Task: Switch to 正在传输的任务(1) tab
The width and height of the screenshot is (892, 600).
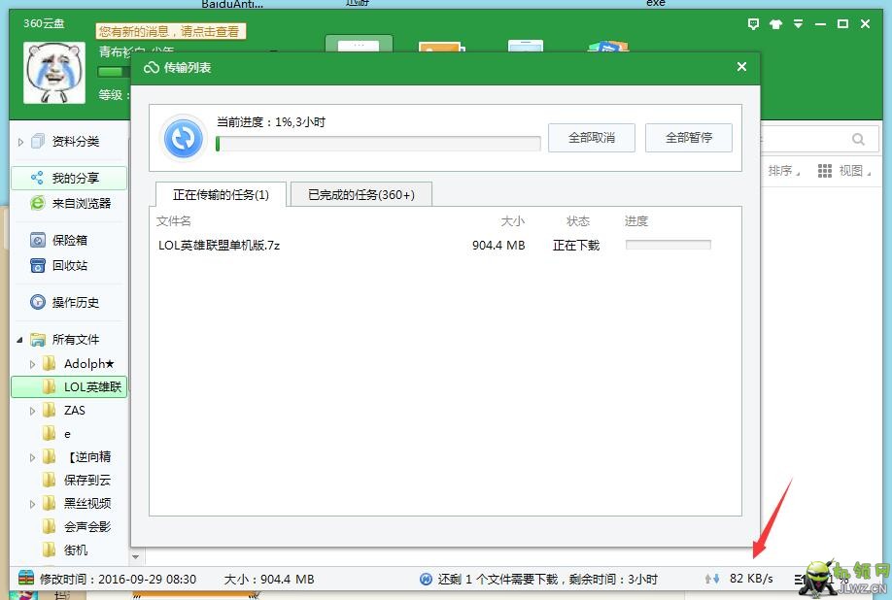Action: [x=221, y=195]
